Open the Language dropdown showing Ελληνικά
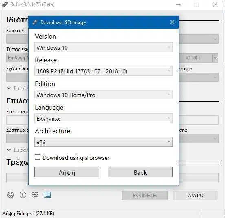The image size is (225, 218). (x=104, y=118)
